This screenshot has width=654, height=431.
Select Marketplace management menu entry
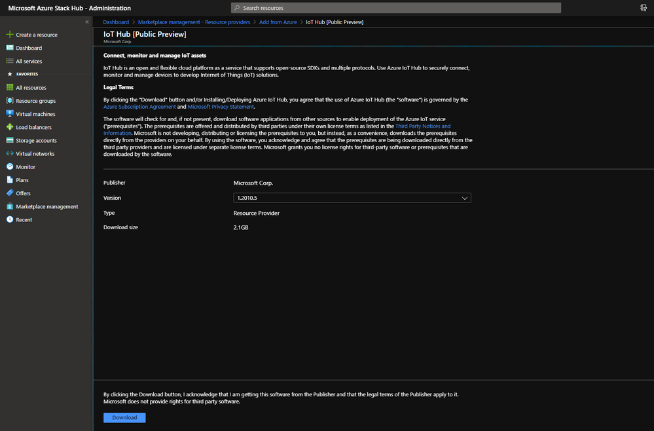pyautogui.click(x=46, y=206)
